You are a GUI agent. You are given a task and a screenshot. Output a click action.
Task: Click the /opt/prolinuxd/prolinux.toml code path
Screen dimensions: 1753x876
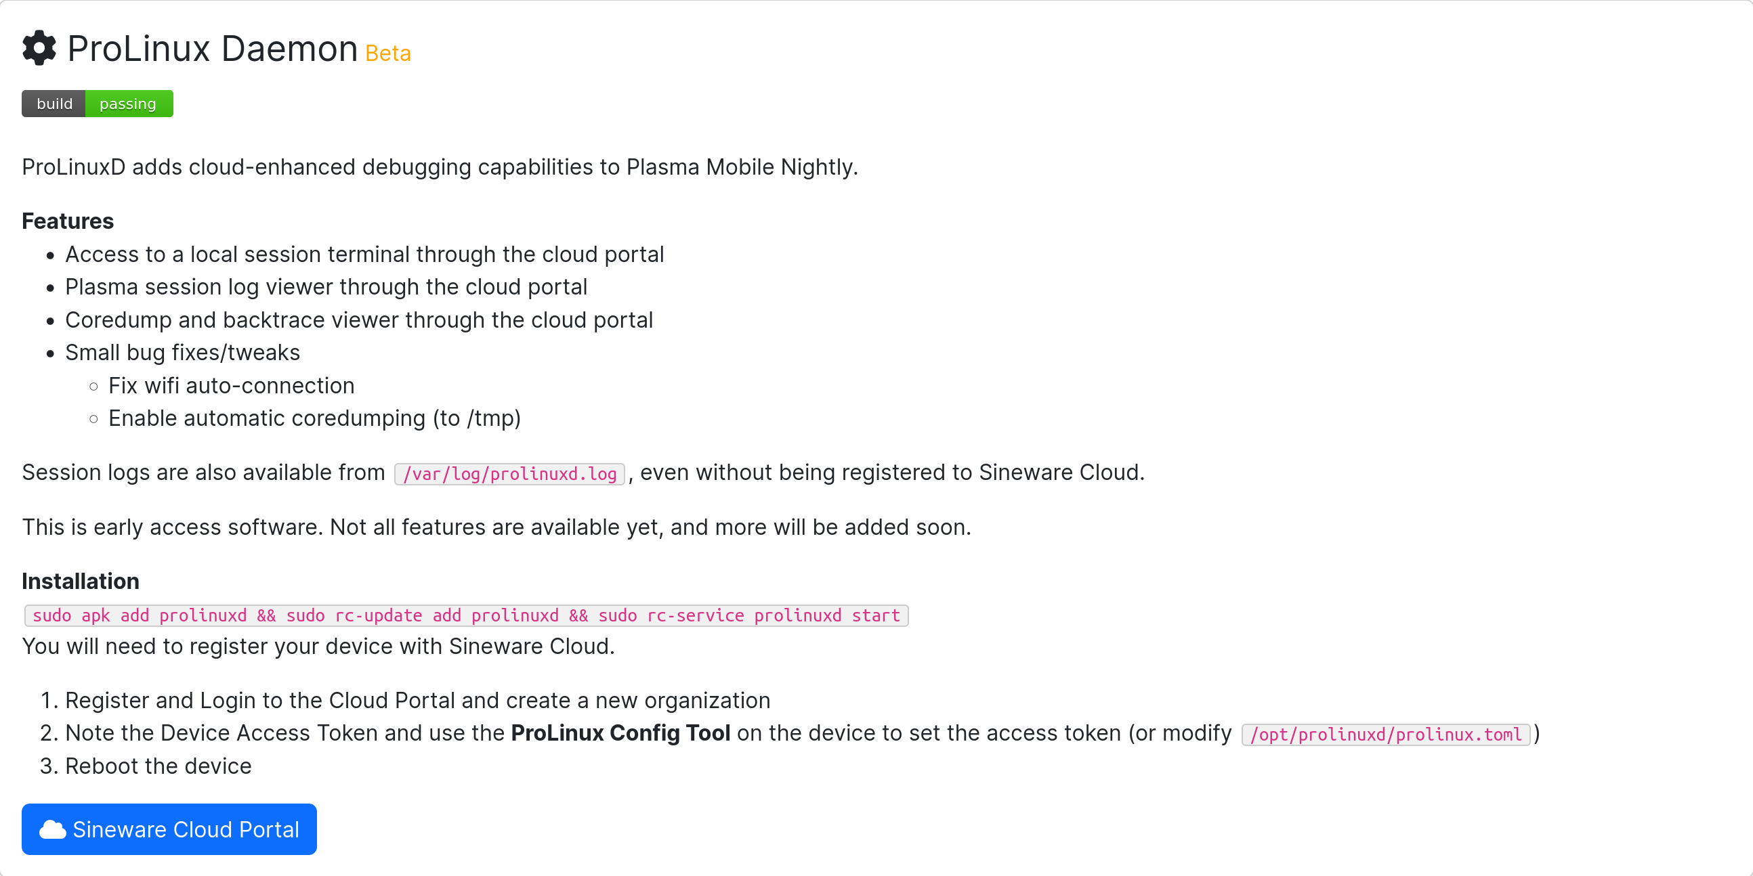pyautogui.click(x=1385, y=734)
